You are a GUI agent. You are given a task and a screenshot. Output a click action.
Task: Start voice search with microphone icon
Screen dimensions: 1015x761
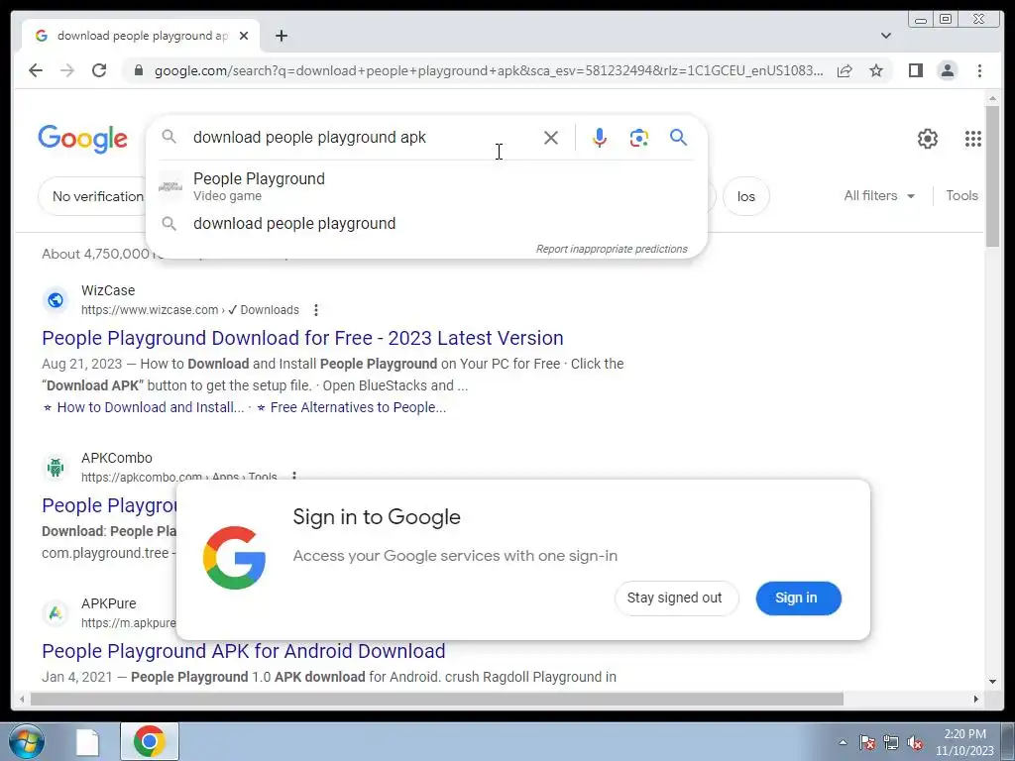point(600,138)
